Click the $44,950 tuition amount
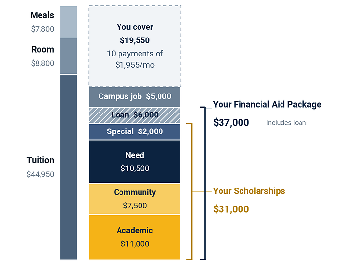 tap(40, 174)
